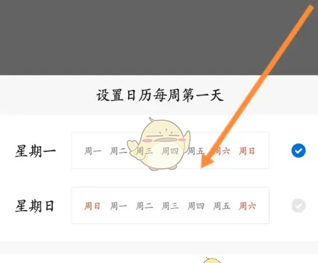Tap 周三 in the 星期日 week preview
Image resolution: width=318 pixels, height=263 pixels.
tap(170, 206)
